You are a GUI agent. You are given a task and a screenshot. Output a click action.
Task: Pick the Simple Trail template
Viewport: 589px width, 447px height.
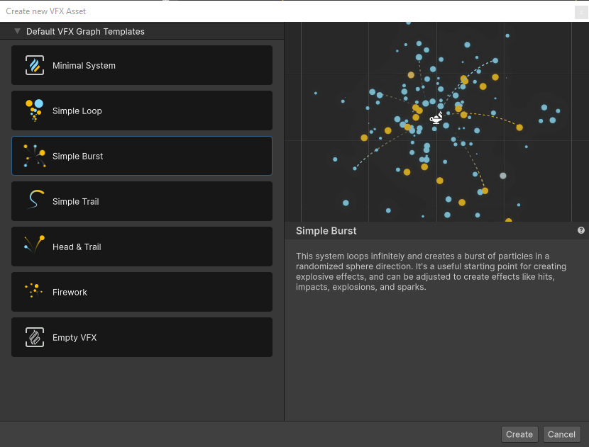coord(142,201)
